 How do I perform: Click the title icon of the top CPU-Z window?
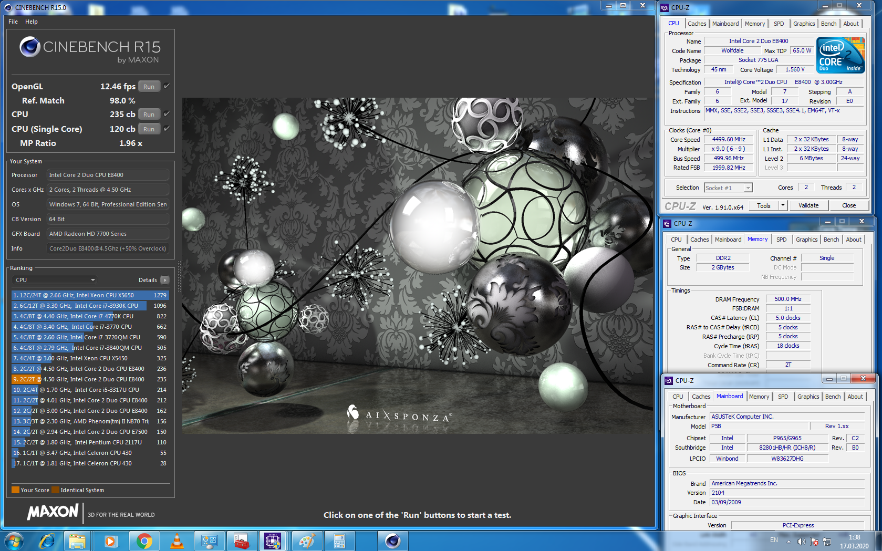click(665, 7)
